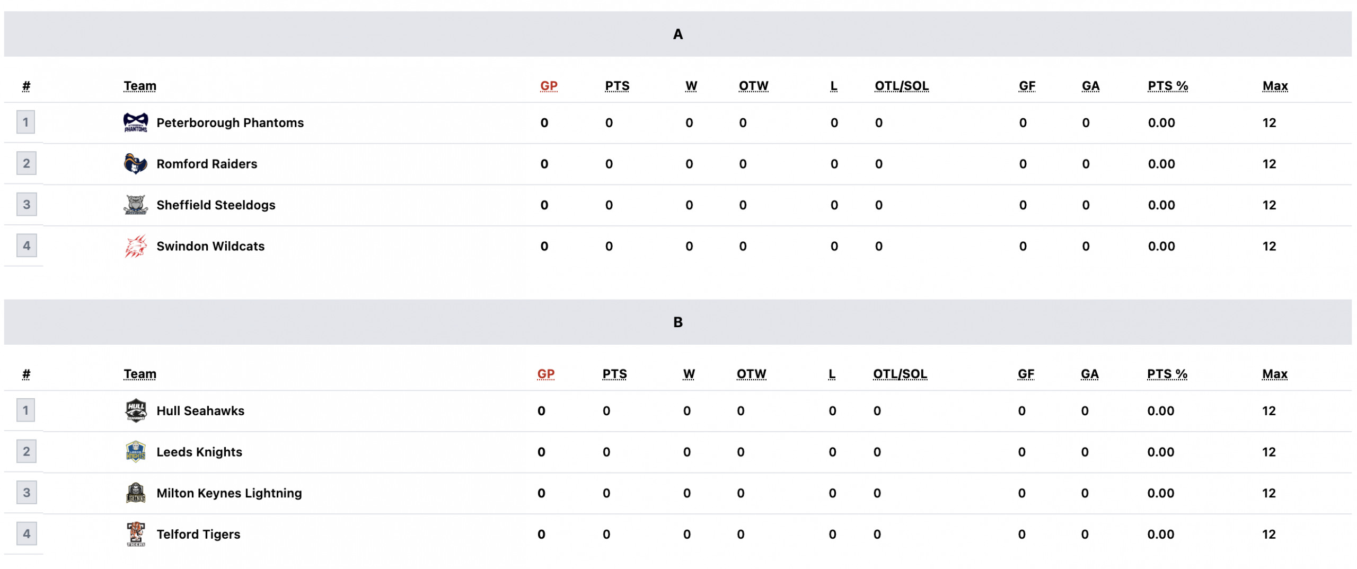Click the Leeds Knights shield logo
The image size is (1357, 569).
click(x=135, y=452)
